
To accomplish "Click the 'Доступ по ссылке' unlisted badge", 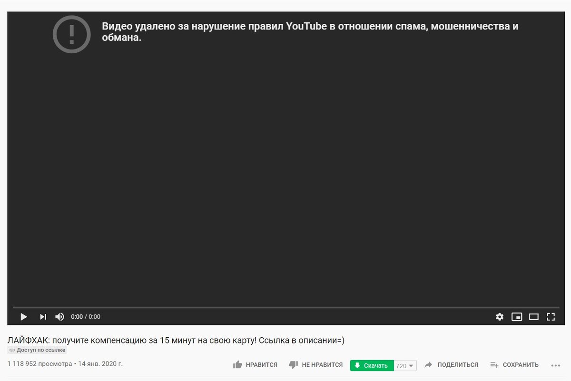I will [x=37, y=350].
